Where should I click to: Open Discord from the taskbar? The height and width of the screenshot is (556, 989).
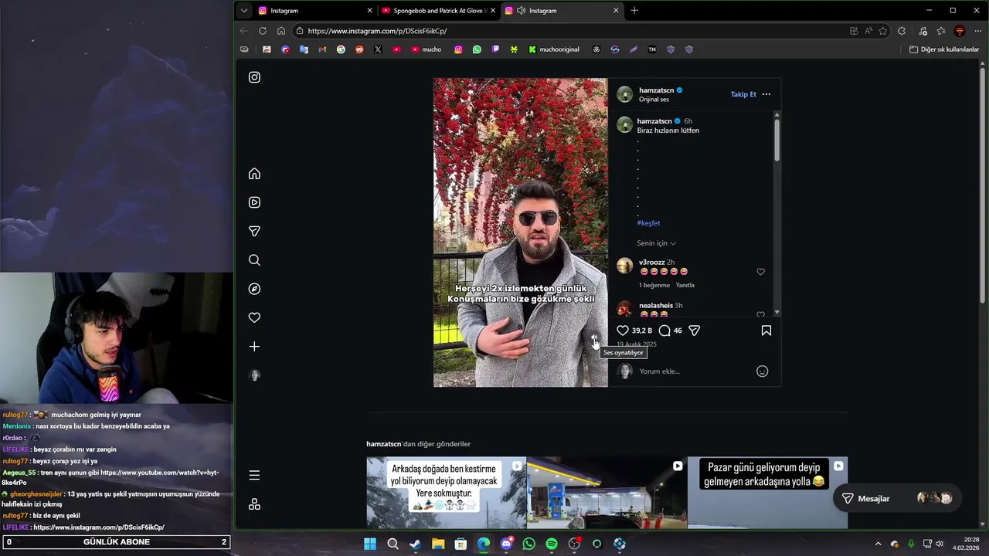[506, 544]
